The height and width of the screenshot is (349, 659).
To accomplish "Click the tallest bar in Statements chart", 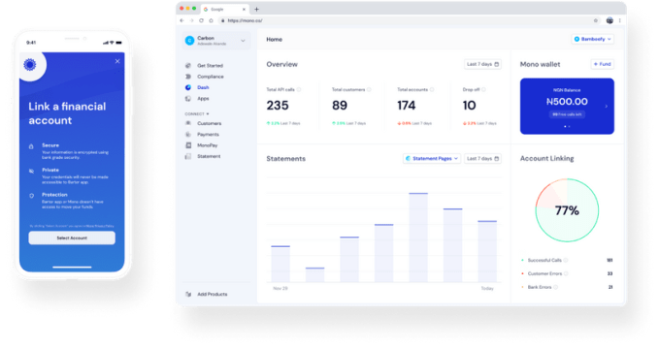I will [x=418, y=238].
